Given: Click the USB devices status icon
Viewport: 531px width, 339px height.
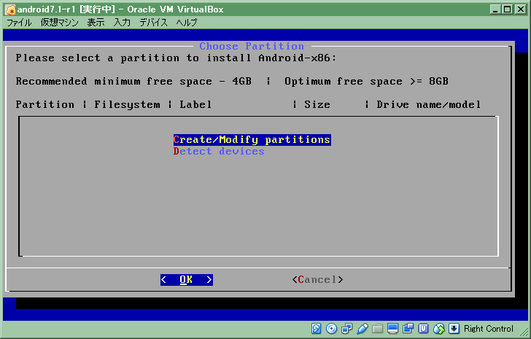Looking at the screenshot, I should [x=362, y=328].
